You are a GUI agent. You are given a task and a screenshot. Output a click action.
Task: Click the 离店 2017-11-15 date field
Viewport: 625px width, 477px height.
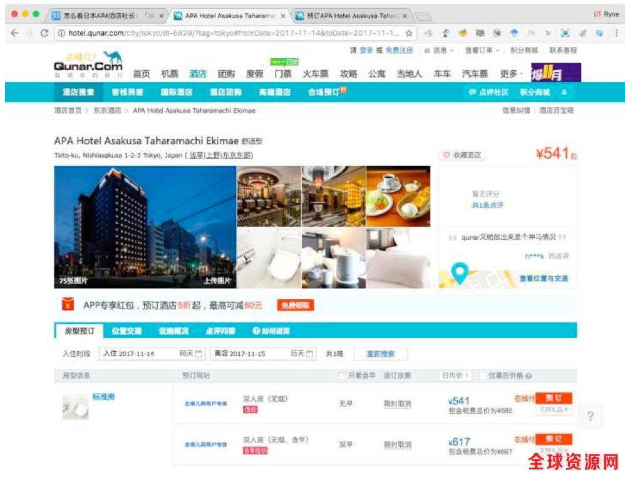[x=263, y=354]
